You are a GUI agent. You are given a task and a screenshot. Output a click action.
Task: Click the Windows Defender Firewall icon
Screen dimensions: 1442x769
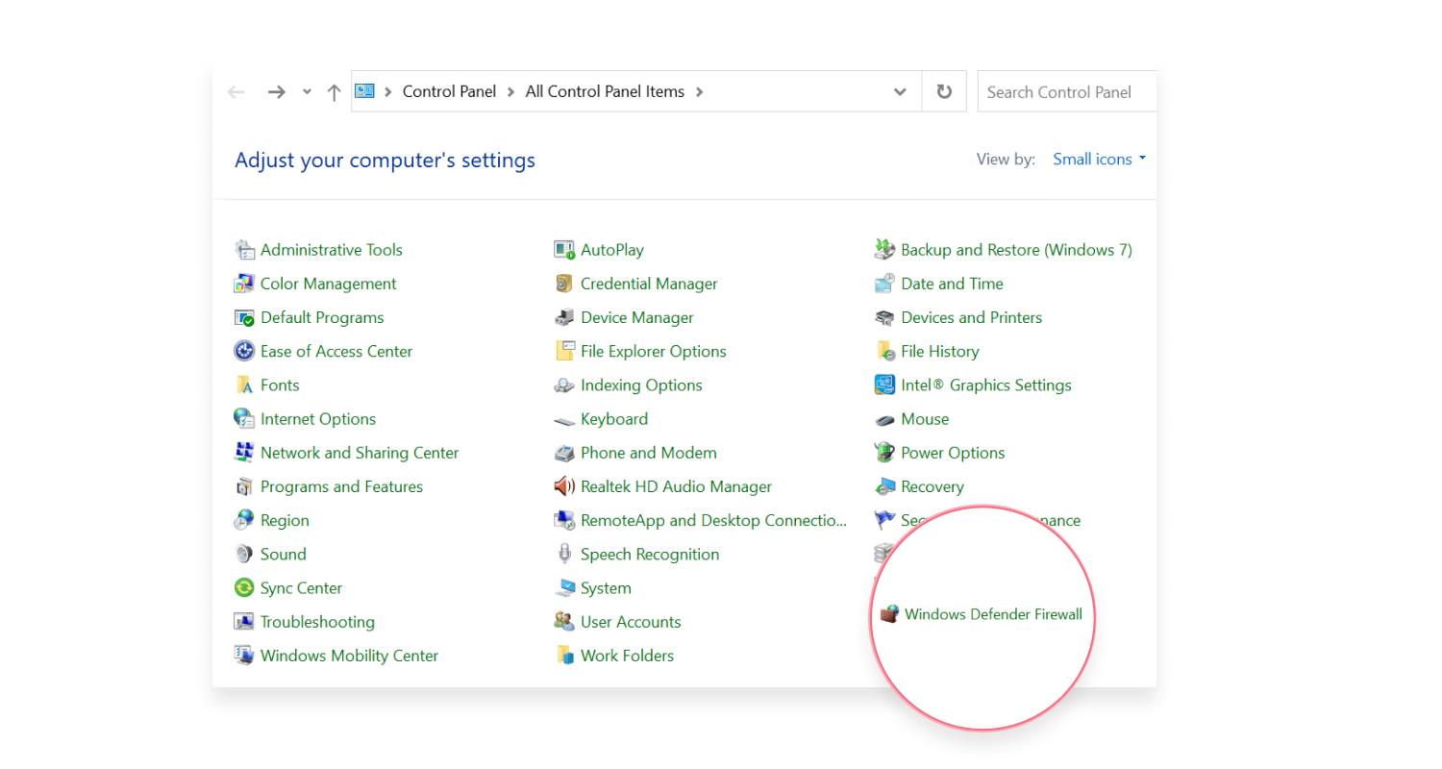(889, 614)
